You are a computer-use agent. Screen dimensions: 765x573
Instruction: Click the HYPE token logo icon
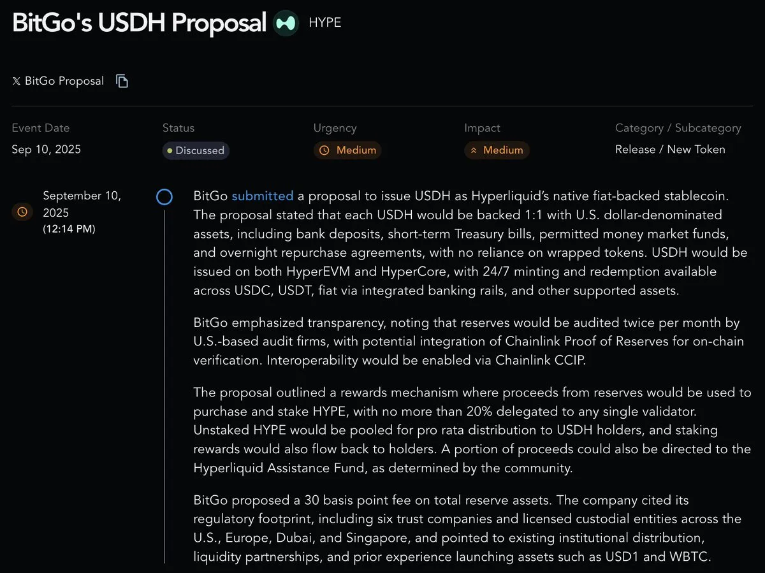tap(286, 23)
